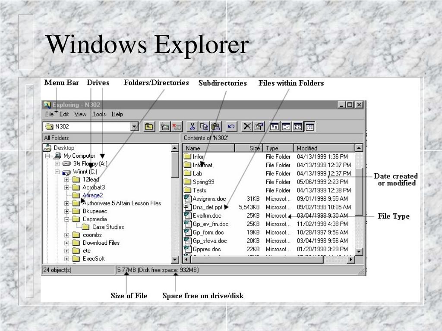Open the Tools menu
The width and height of the screenshot is (442, 331).
(x=99, y=114)
